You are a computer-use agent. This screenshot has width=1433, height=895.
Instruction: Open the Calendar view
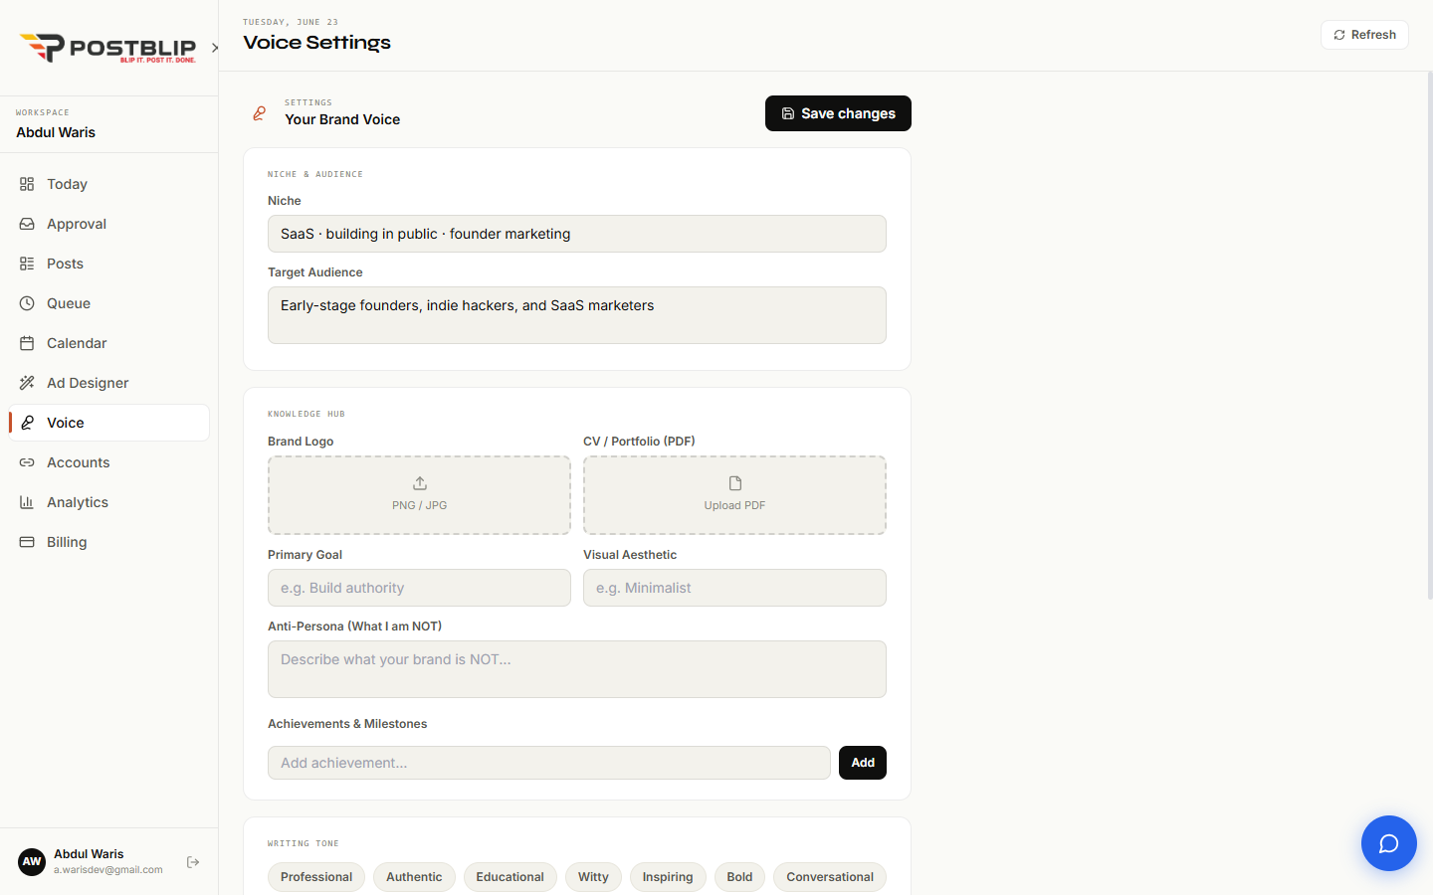coord(109,343)
